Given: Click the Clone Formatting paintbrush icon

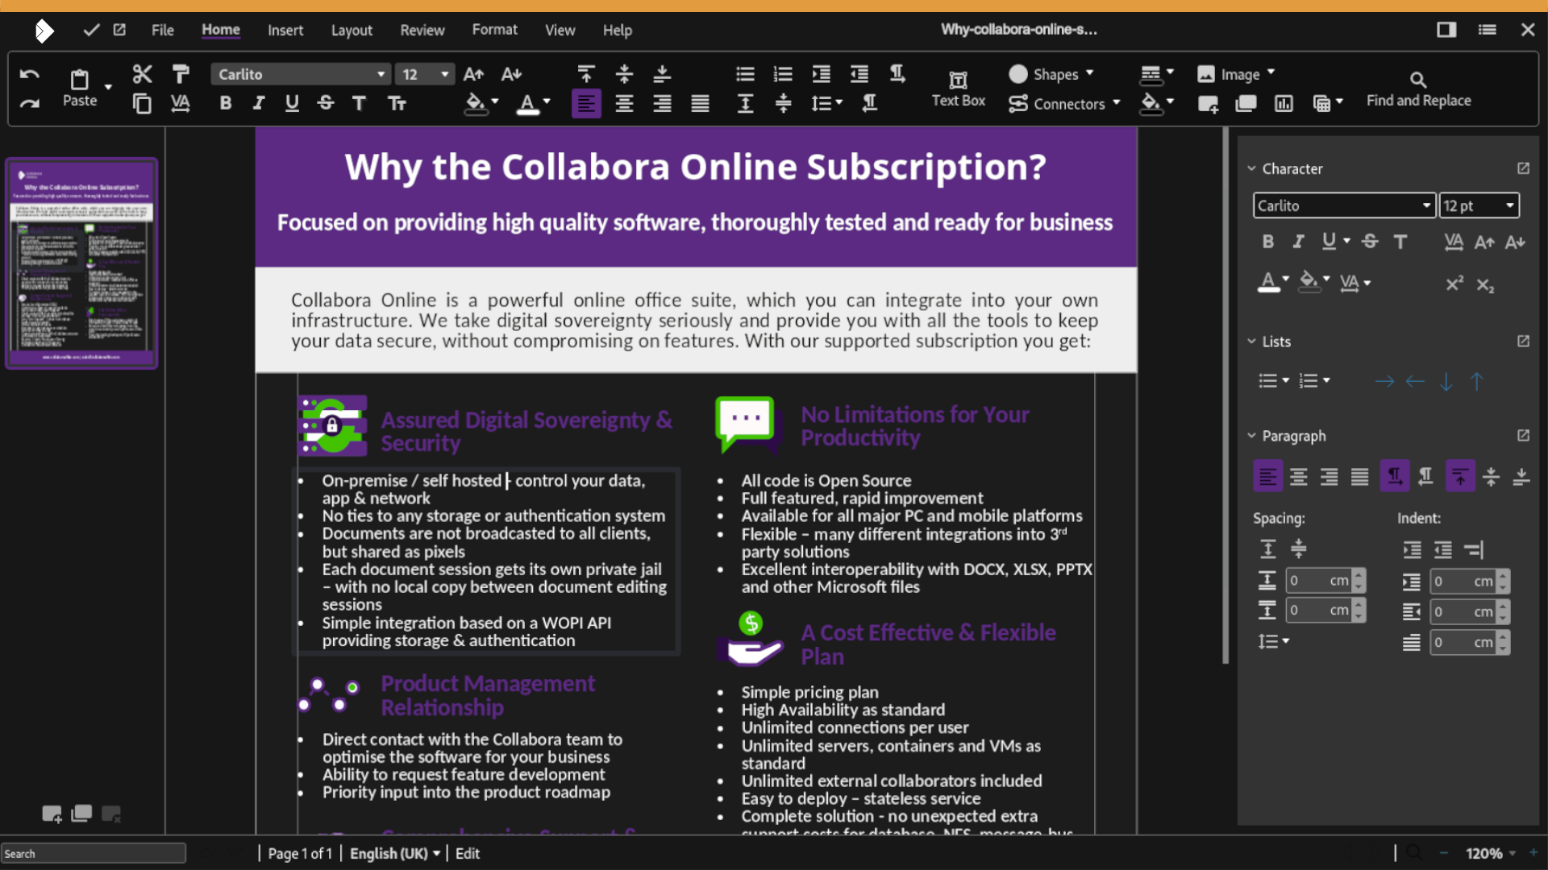Looking at the screenshot, I should coord(181,74).
